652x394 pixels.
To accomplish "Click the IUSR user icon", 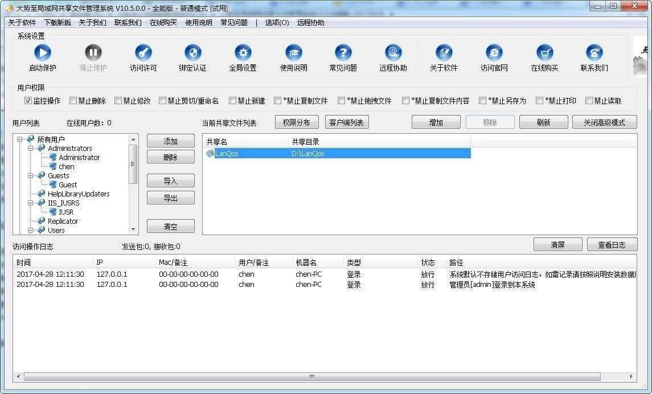I will point(53,212).
